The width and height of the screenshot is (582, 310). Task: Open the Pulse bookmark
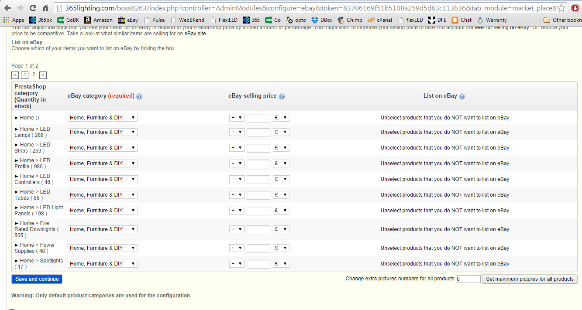pyautogui.click(x=154, y=20)
